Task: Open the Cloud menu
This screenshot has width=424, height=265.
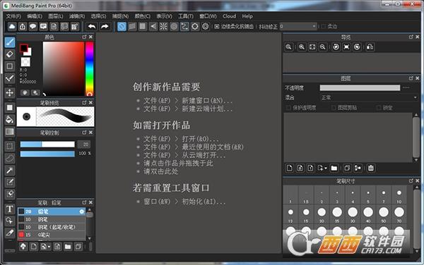Action: click(229, 16)
